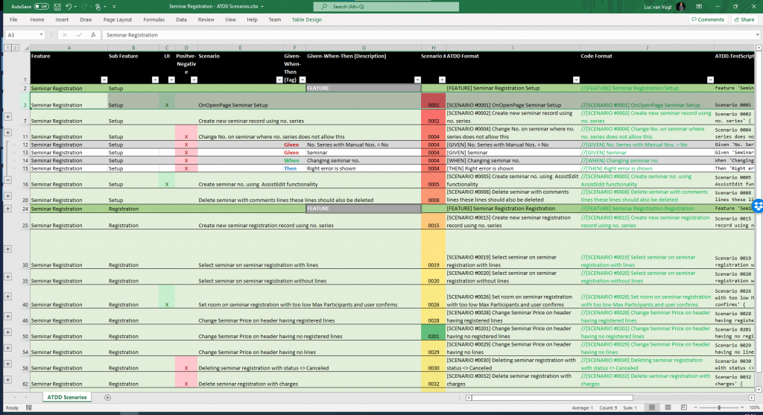Screen dimensions: 763x415
Task: Click the horizontal scrollbar thumb
Action: click(x=552, y=397)
